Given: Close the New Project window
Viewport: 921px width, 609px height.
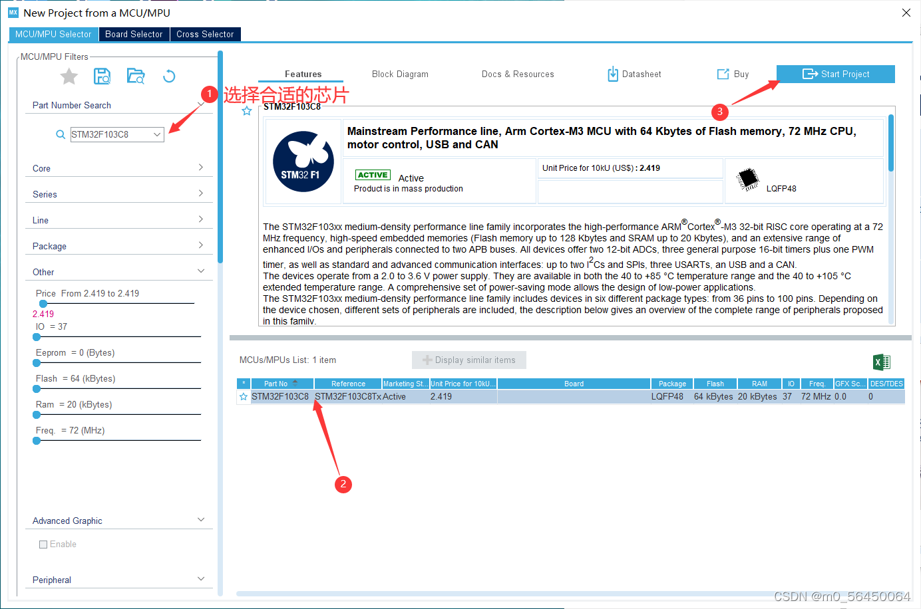Looking at the screenshot, I should click(906, 13).
